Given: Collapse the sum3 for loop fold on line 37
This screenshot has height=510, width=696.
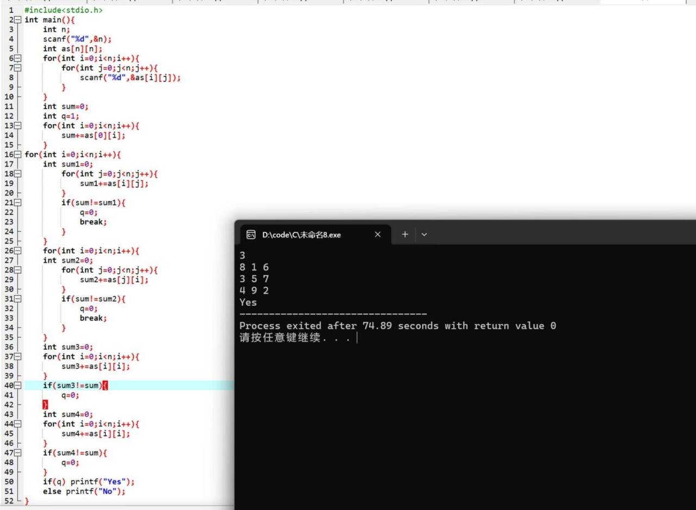Looking at the screenshot, I should tap(18, 356).
